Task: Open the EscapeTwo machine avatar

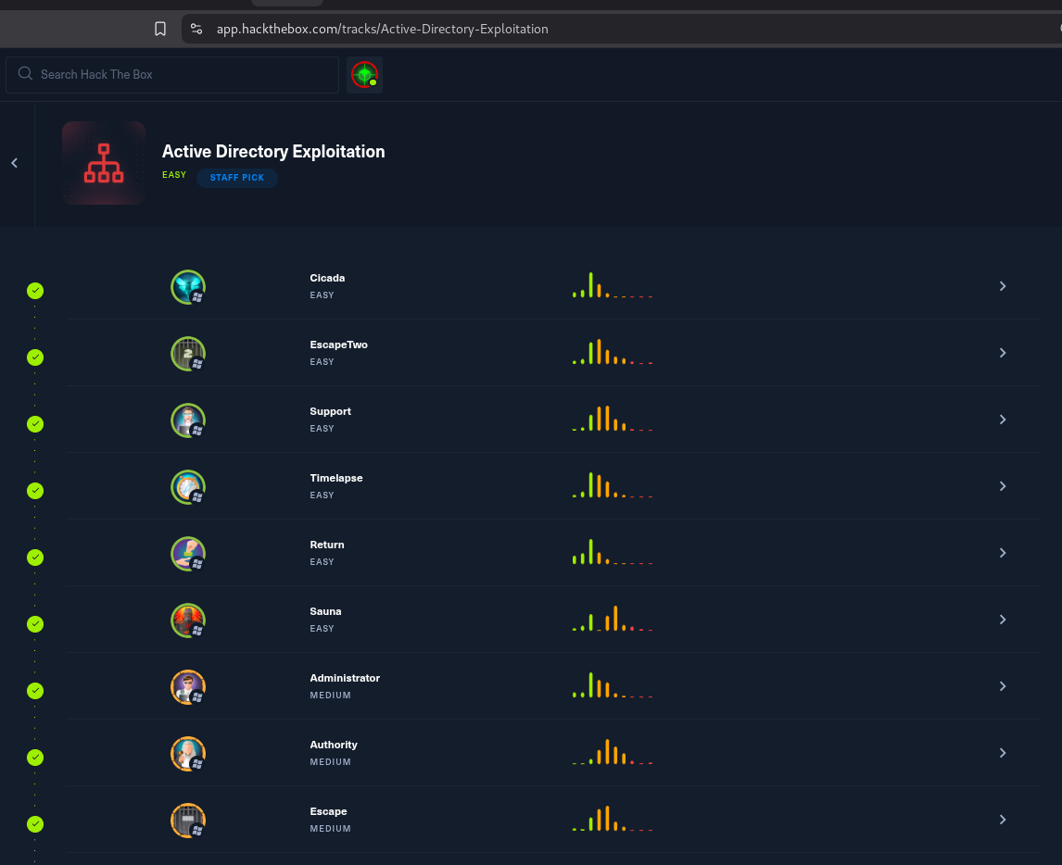Action: point(188,354)
